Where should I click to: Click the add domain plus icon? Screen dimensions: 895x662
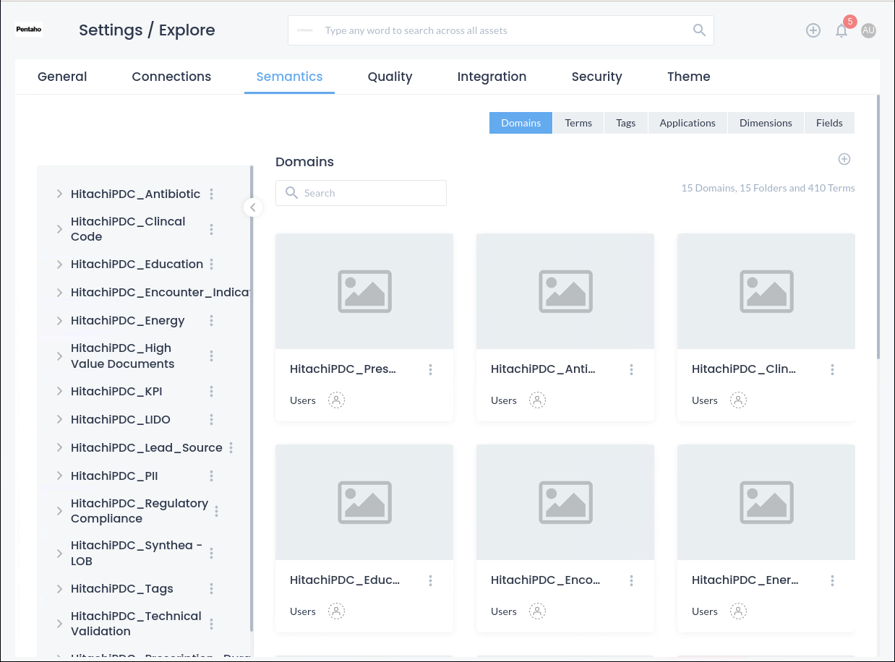(844, 159)
